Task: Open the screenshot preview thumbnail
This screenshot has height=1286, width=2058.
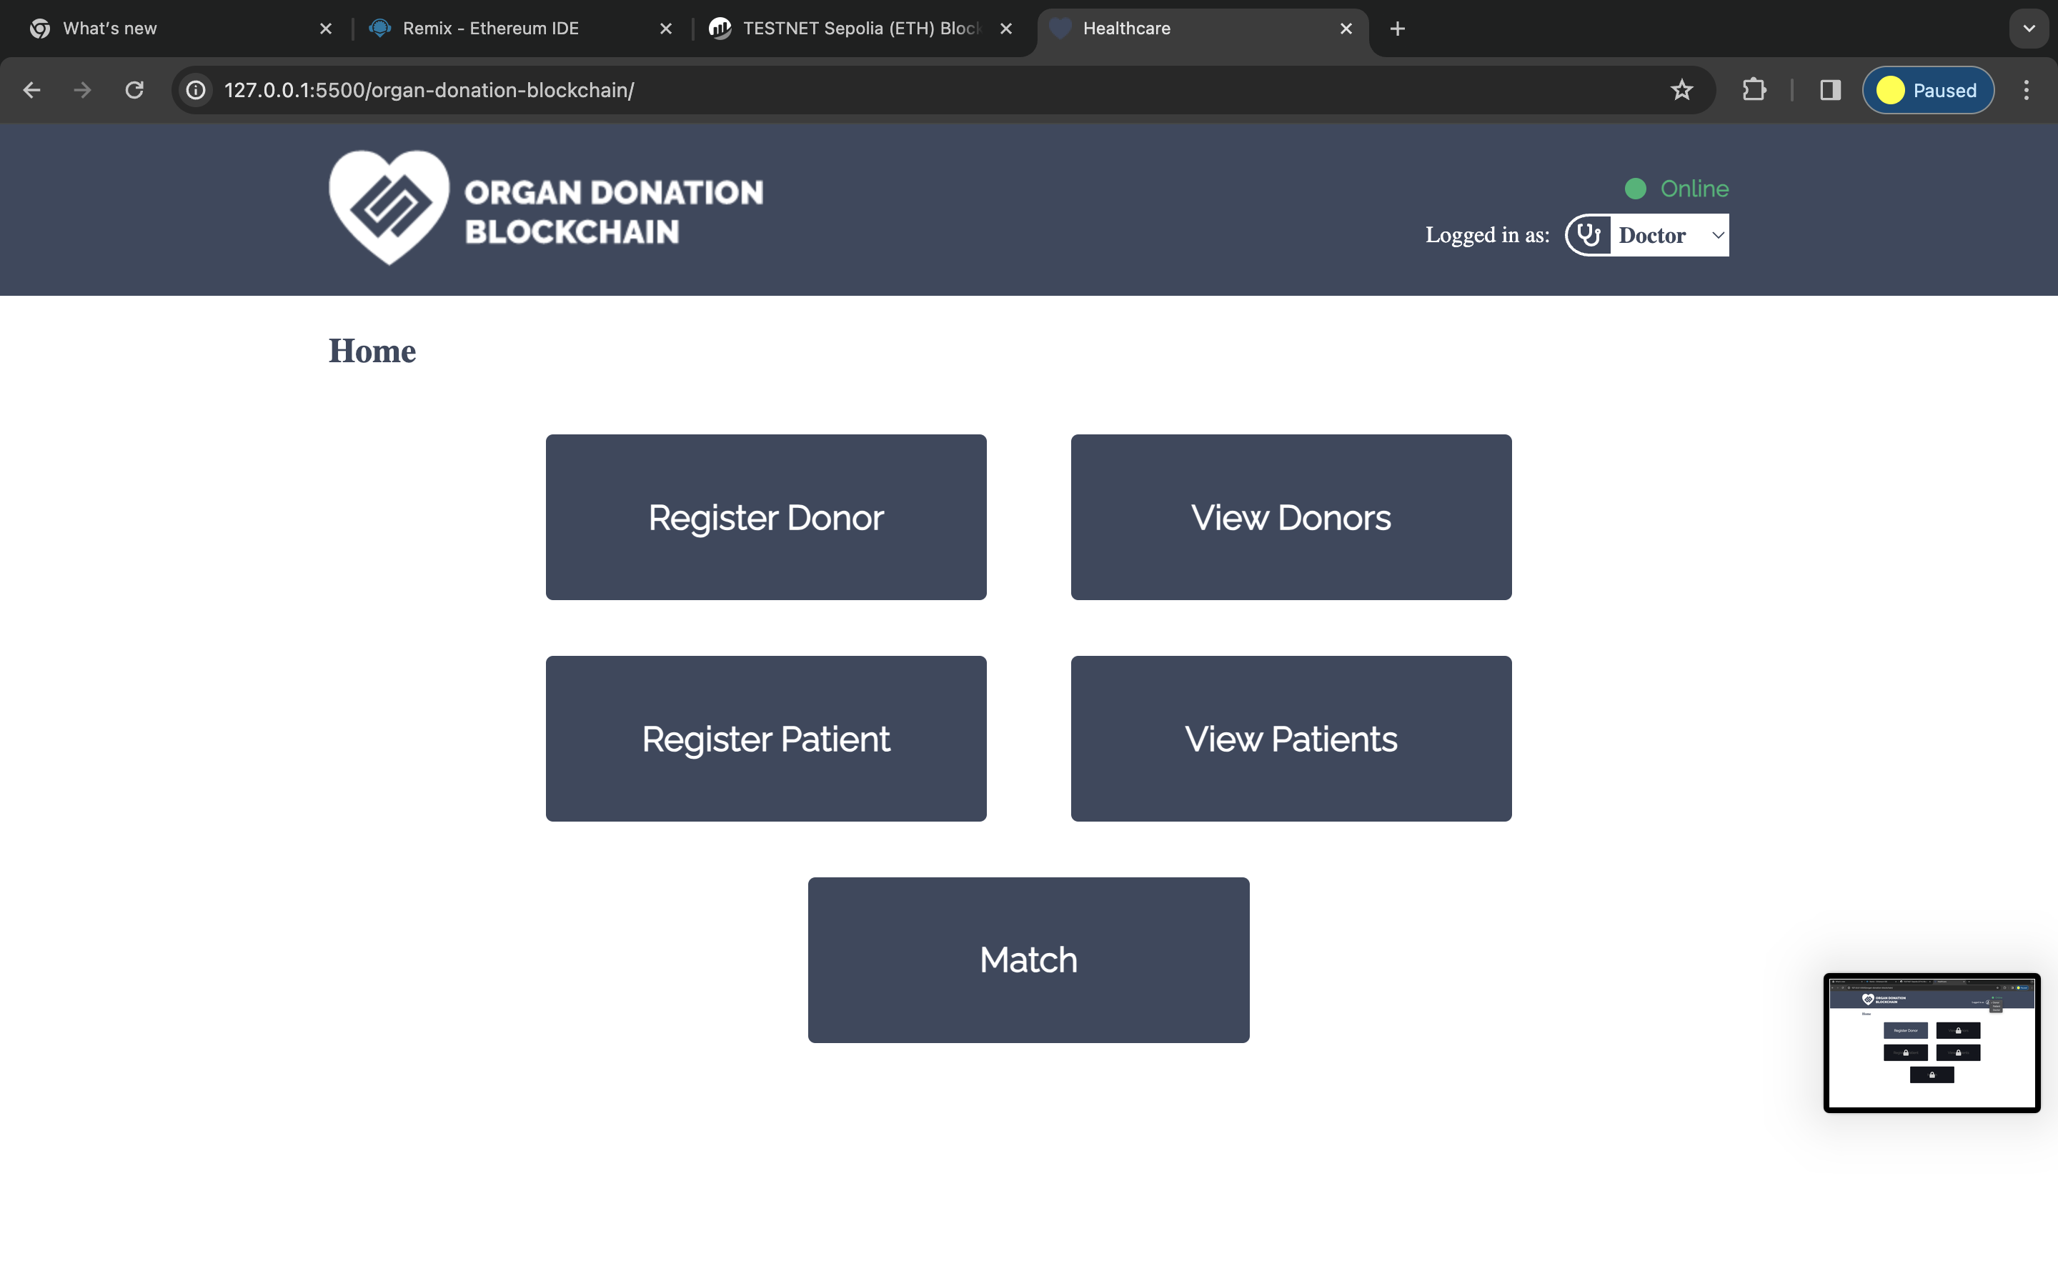Action: click(1930, 1043)
